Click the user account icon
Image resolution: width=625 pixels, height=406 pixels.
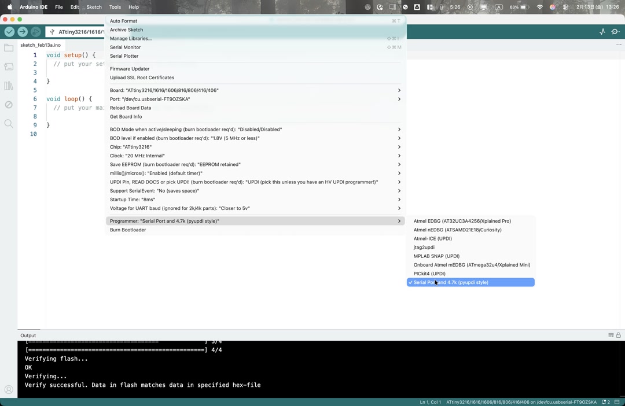pos(8,390)
